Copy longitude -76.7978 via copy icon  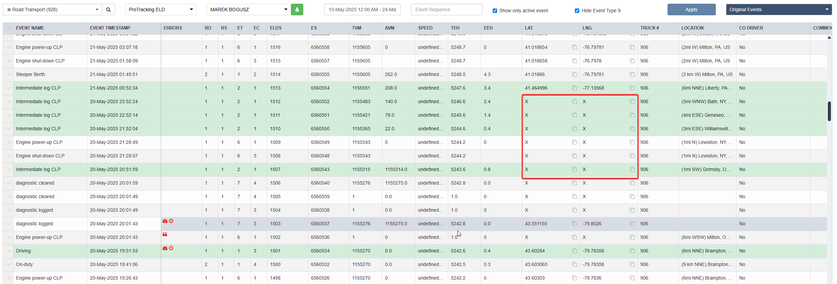[x=632, y=61]
